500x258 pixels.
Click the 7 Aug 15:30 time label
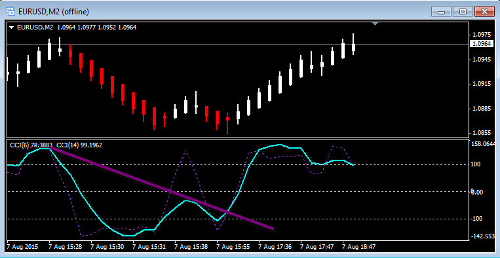point(107,247)
